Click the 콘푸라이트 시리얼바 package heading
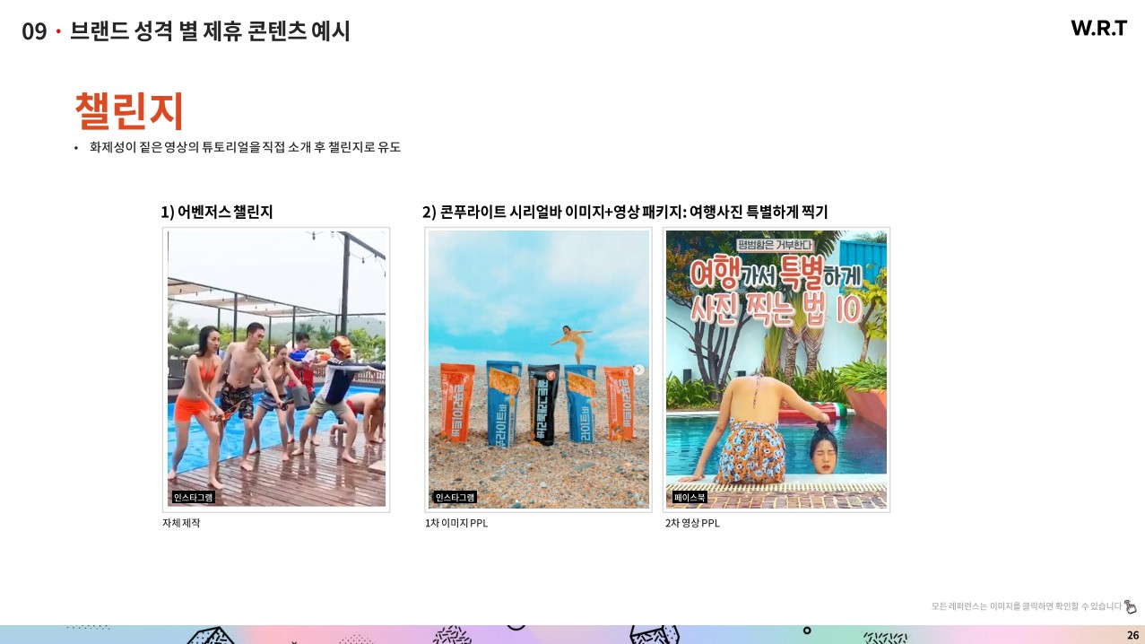1145x644 pixels. (625, 212)
